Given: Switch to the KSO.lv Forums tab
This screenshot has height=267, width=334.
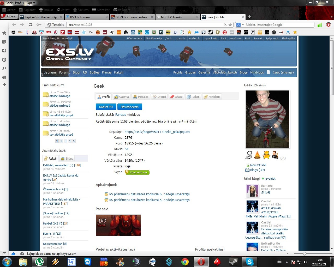Looking at the screenshot, I should [x=87, y=17].
